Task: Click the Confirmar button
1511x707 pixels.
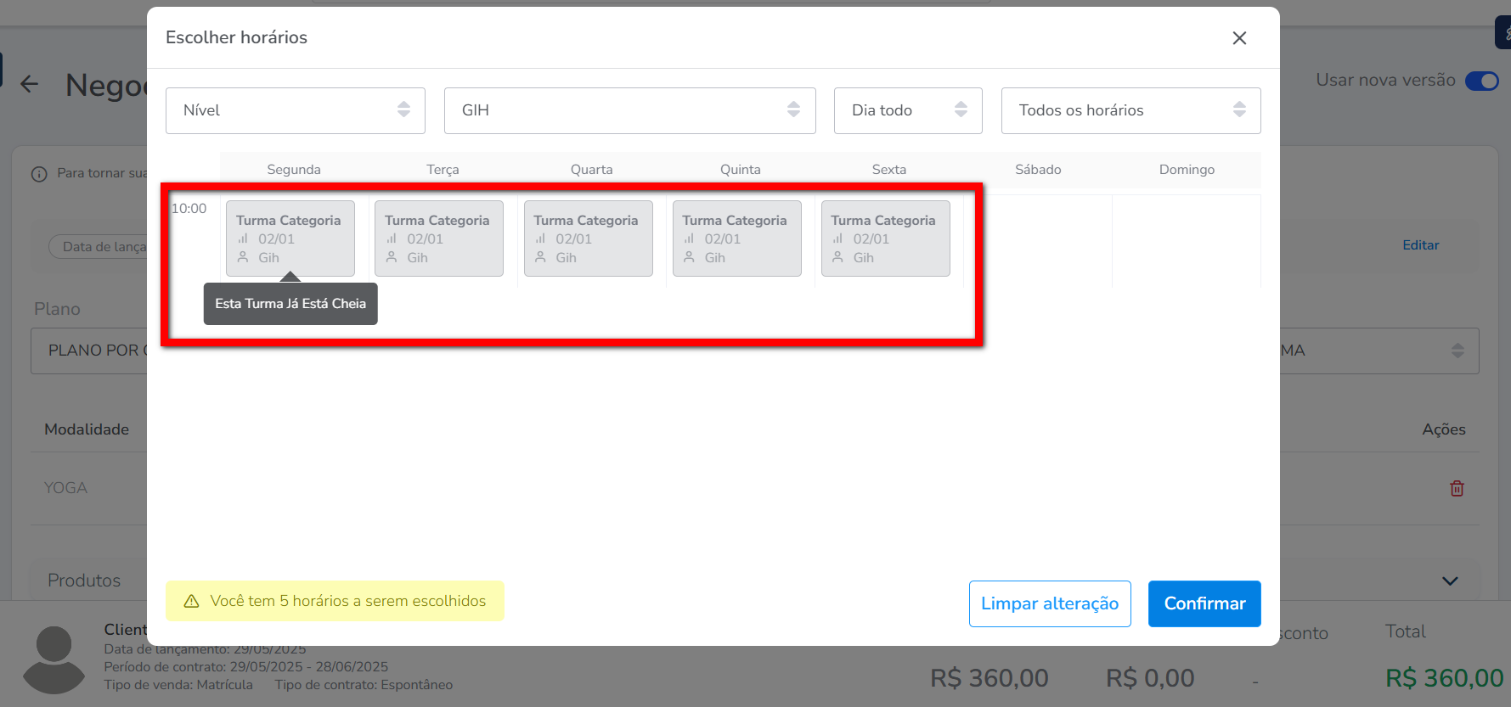Action: point(1204,603)
